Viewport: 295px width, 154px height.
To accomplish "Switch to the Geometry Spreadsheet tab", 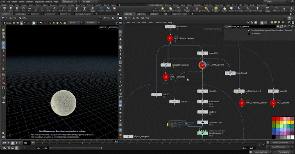I will coord(83,14).
